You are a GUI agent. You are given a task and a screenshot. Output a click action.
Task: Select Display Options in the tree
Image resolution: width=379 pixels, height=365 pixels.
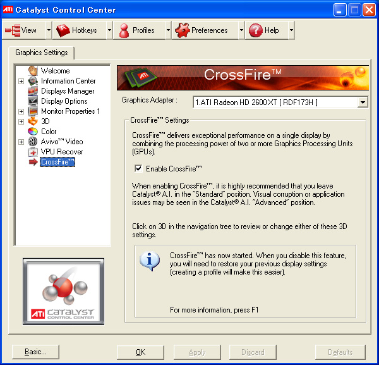click(64, 101)
